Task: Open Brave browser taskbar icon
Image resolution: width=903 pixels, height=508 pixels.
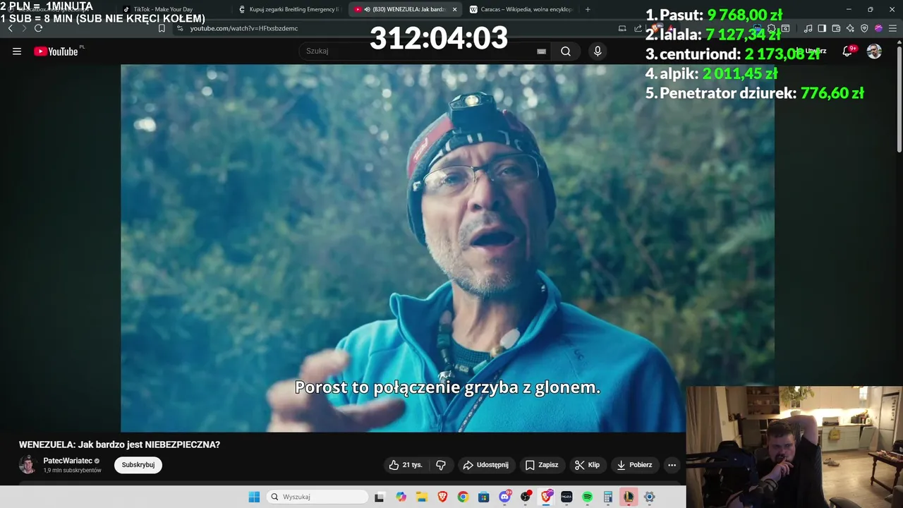Action: click(x=442, y=497)
